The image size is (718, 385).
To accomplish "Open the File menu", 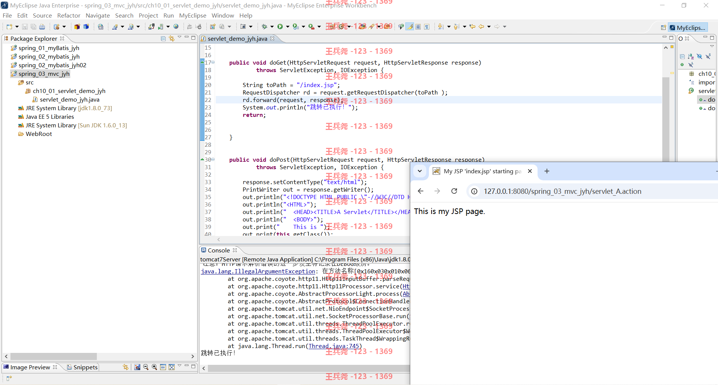I will coord(7,15).
